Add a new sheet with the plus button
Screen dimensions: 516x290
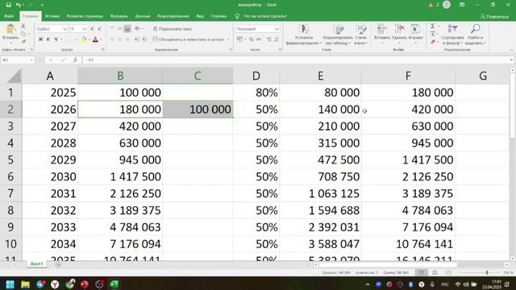[58, 264]
